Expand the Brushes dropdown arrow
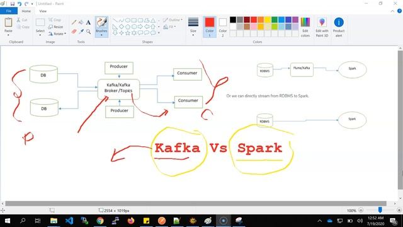The height and width of the screenshot is (227, 403). point(101,35)
